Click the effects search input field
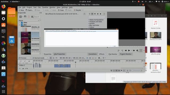Image resolution: width=170 pixels, height=95 pixels. coord(97,17)
